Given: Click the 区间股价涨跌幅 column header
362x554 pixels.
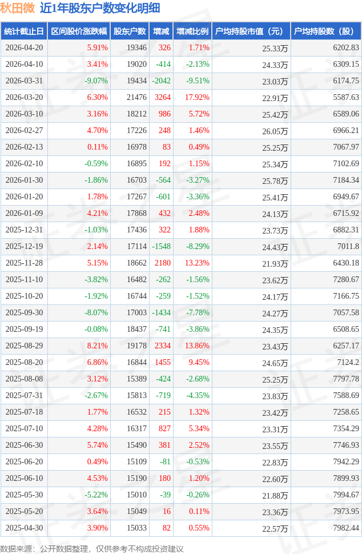Looking at the screenshot, I should coord(79,31).
